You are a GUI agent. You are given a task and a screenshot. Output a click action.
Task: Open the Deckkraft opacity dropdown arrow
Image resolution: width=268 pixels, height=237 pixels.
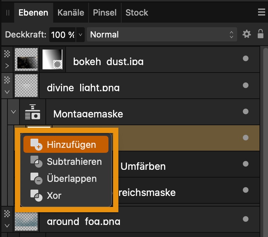[80, 35]
